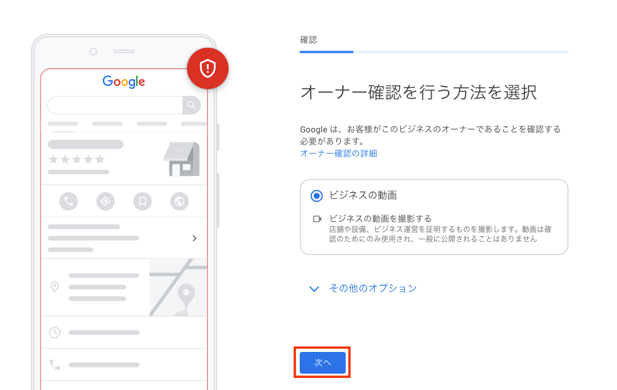
Task: Click the storefront illustration icon
Action: point(182,159)
